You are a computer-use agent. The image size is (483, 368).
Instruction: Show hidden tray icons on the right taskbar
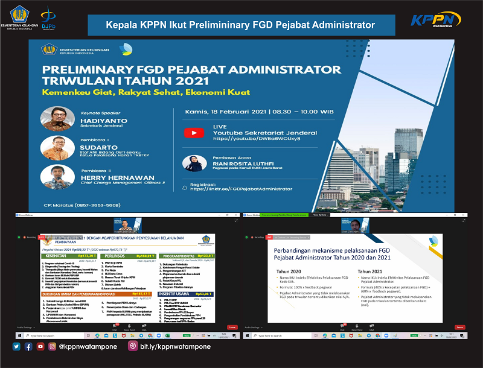pos(425,335)
